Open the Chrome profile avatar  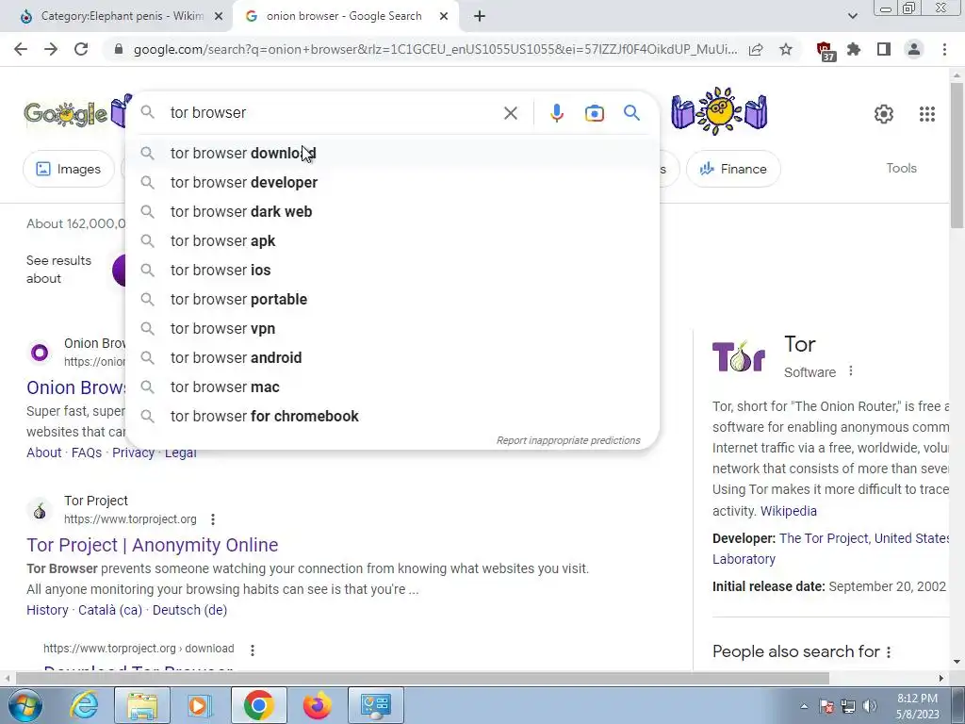pos(914,49)
